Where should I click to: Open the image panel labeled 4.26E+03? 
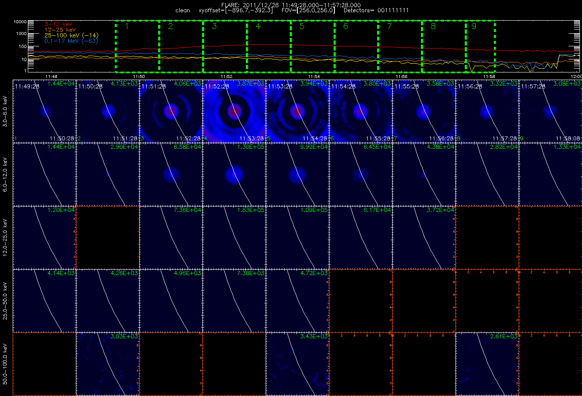pyautogui.click(x=108, y=301)
